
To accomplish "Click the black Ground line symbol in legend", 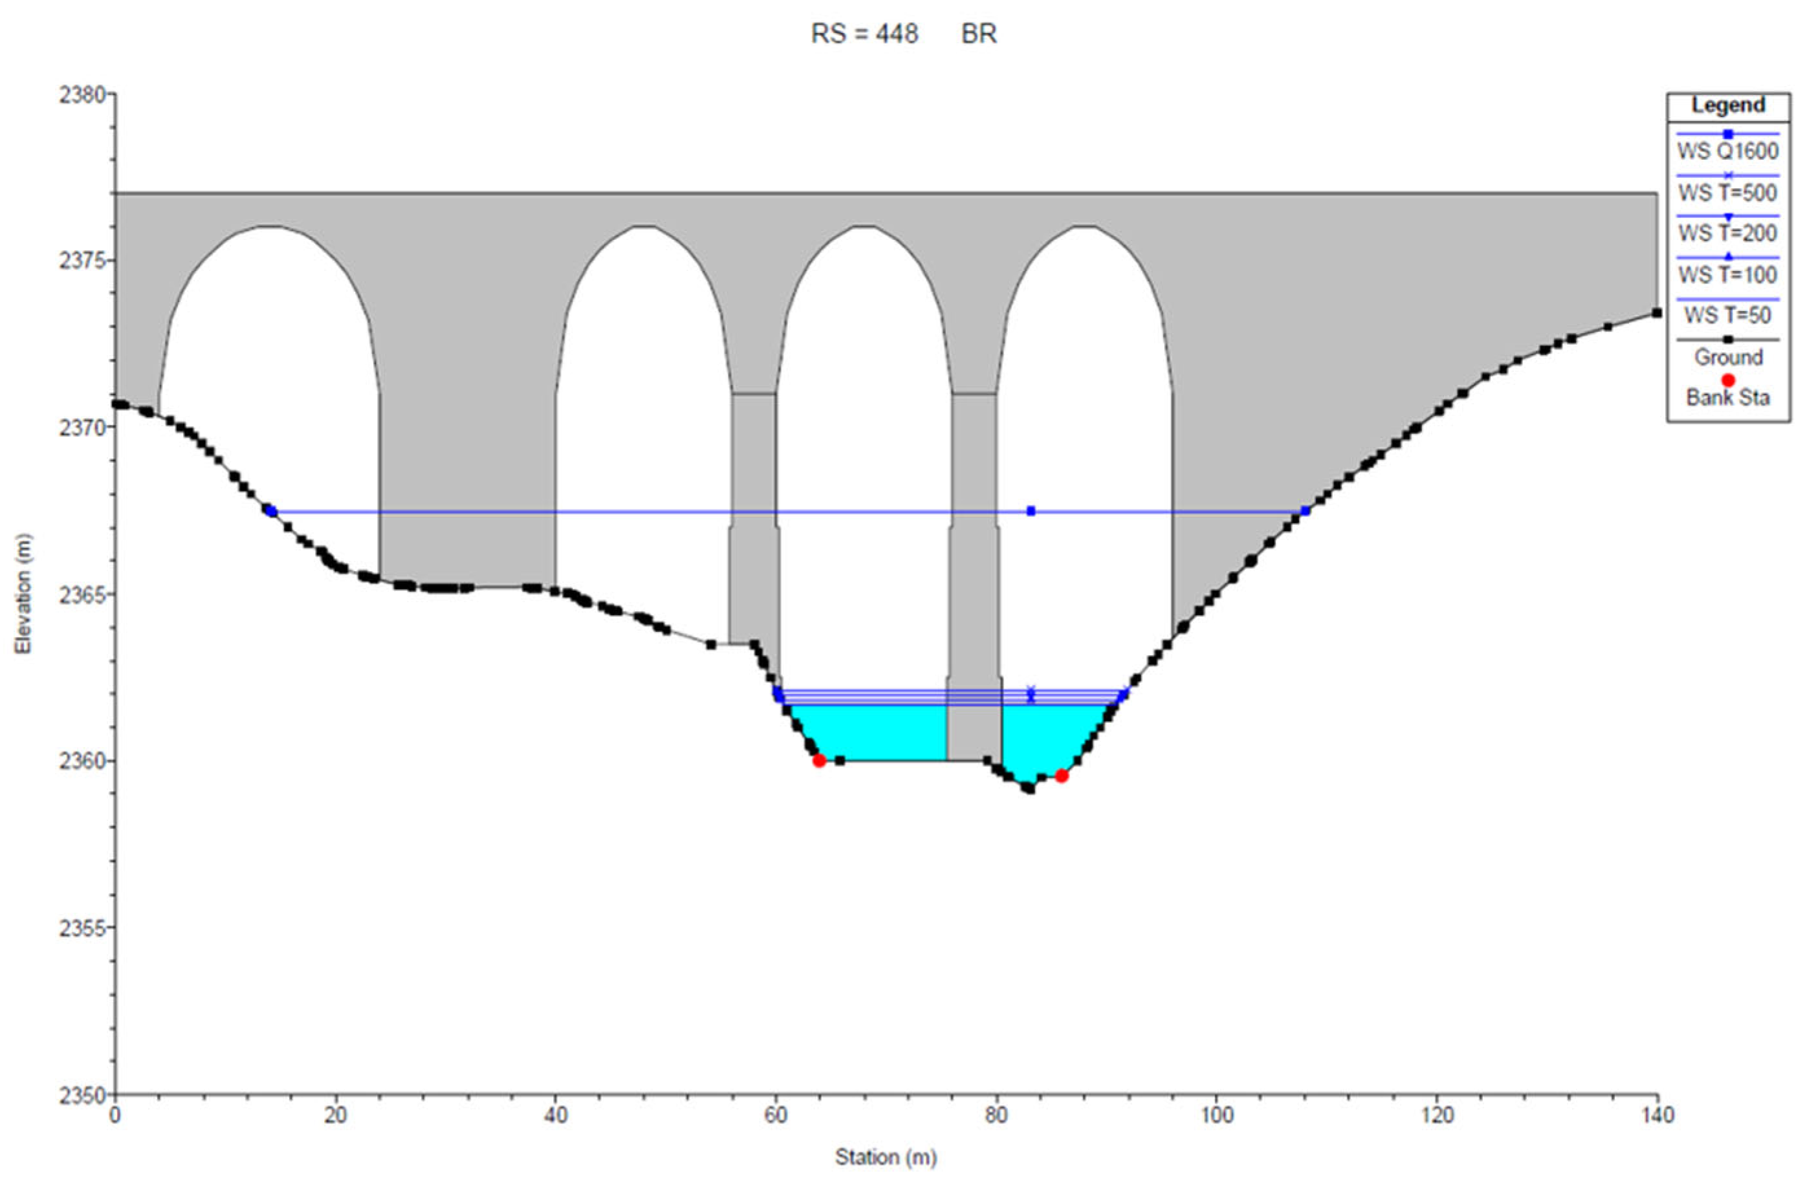I will pyautogui.click(x=1729, y=340).
